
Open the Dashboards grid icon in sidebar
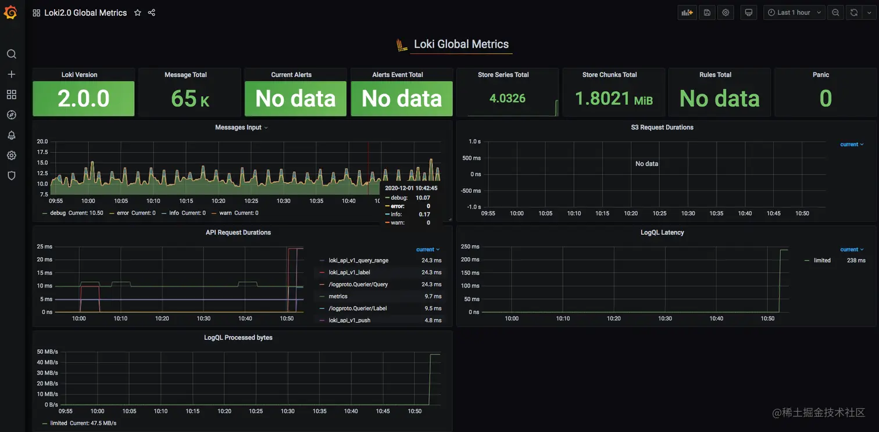[x=11, y=95]
